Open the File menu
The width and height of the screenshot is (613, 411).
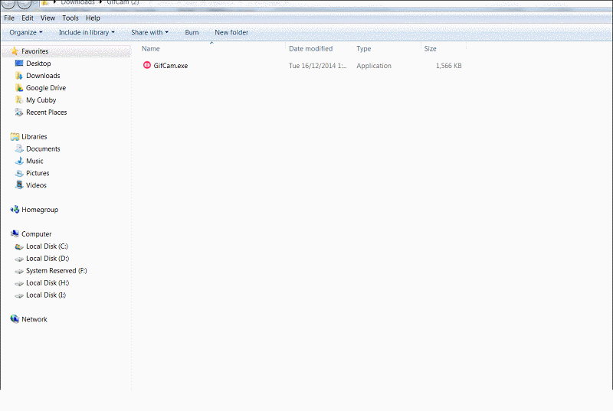pos(9,18)
